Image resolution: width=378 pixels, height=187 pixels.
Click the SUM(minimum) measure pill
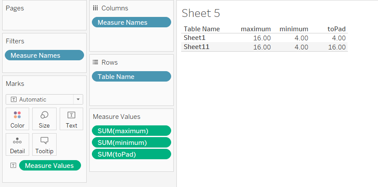coord(131,142)
